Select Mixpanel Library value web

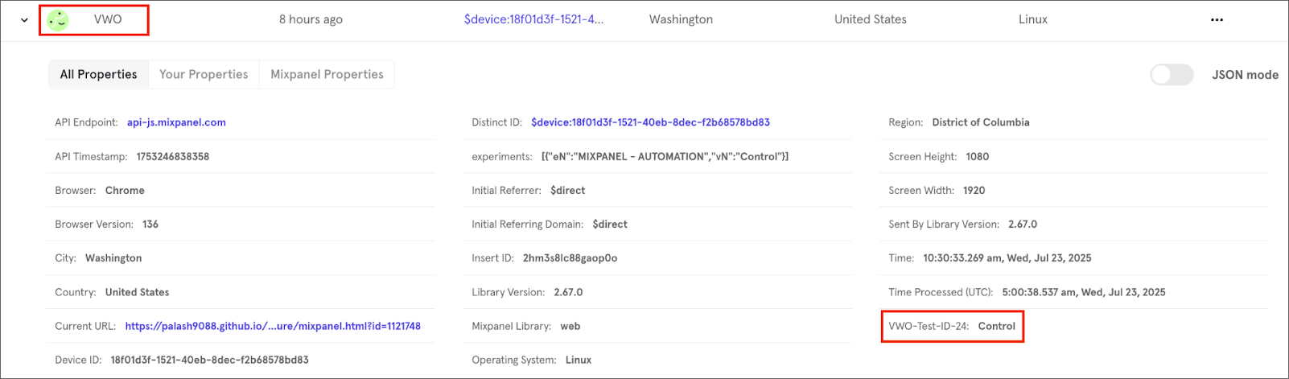(x=570, y=326)
